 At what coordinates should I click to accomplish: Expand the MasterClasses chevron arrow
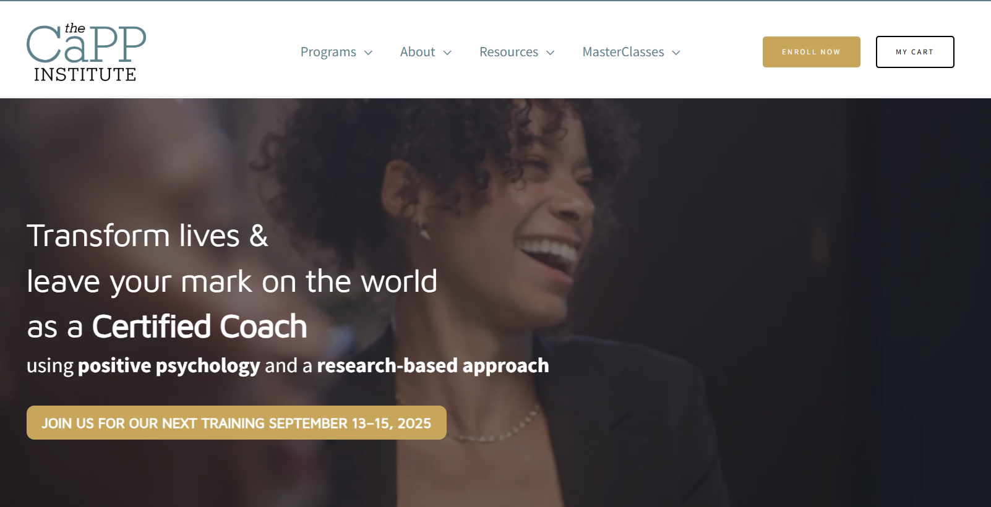coord(676,53)
